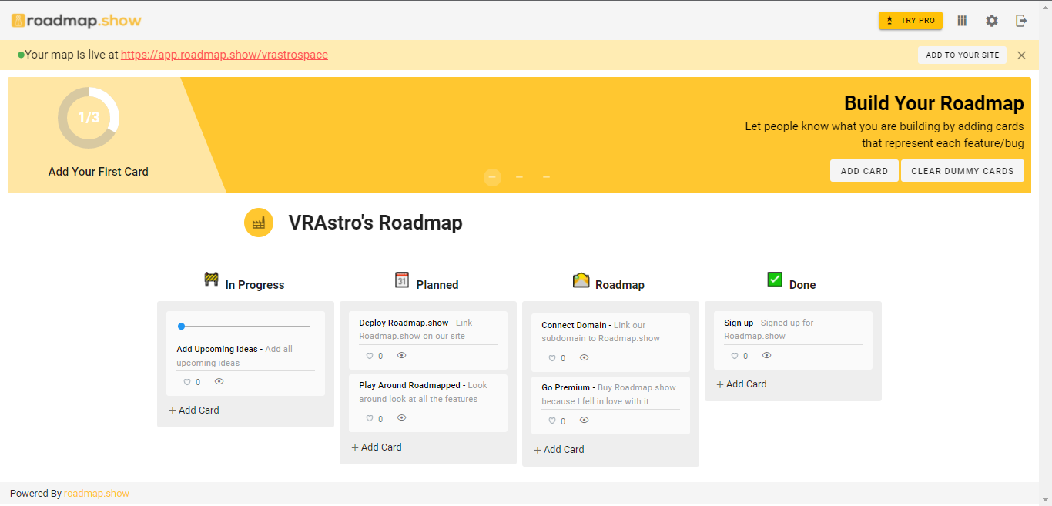This screenshot has width=1052, height=506.
Task: Like the Sign up card with heart icon
Action: [x=735, y=356]
